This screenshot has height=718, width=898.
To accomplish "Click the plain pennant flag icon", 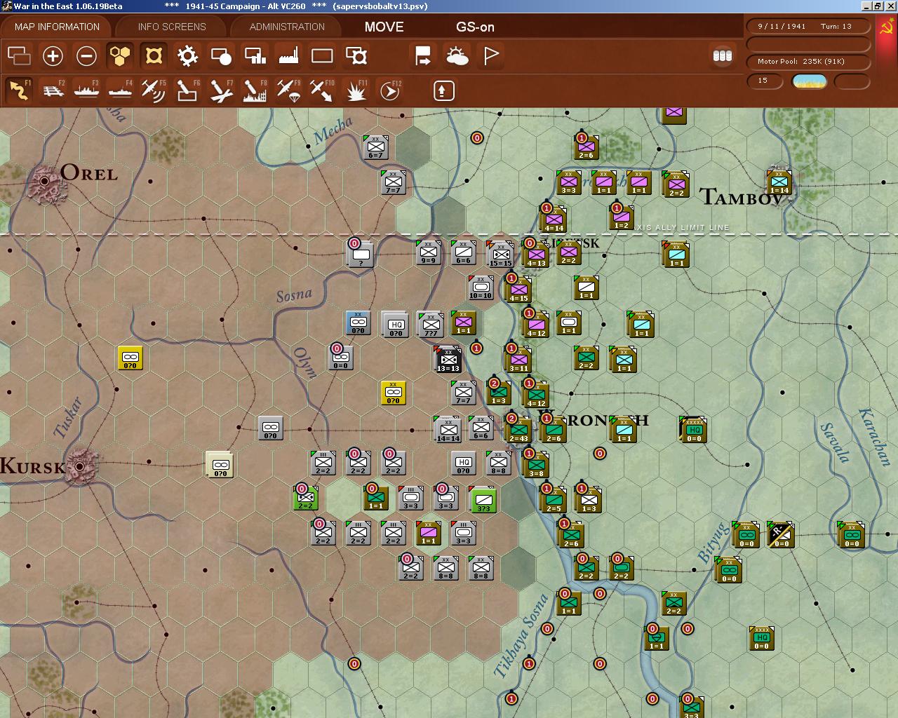I will [x=490, y=56].
